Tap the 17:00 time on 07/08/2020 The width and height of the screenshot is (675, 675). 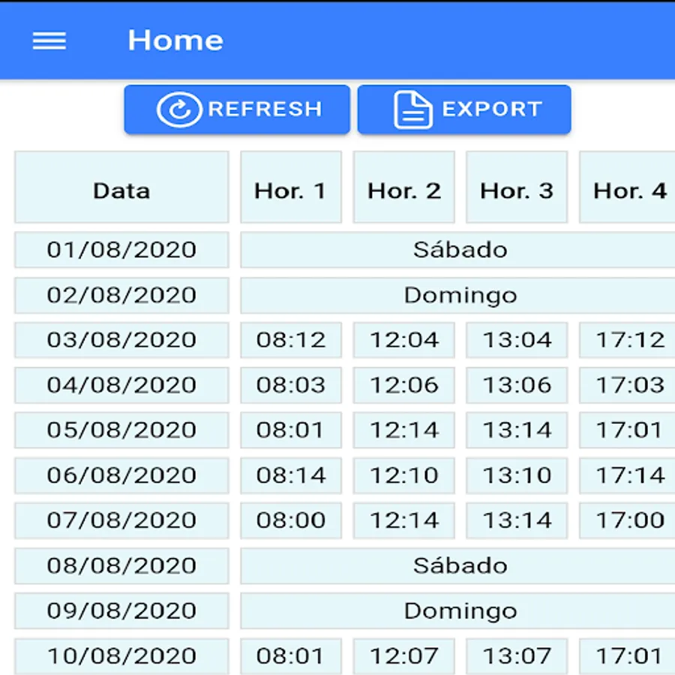tap(628, 520)
